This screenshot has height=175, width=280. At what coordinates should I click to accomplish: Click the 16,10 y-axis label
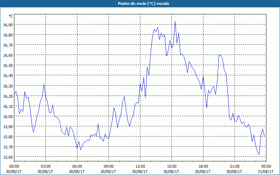(x=8, y=106)
